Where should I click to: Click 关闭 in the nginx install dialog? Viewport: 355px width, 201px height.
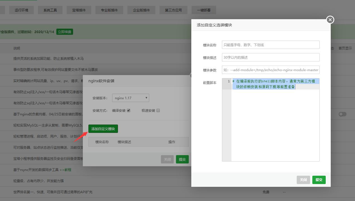point(167,160)
